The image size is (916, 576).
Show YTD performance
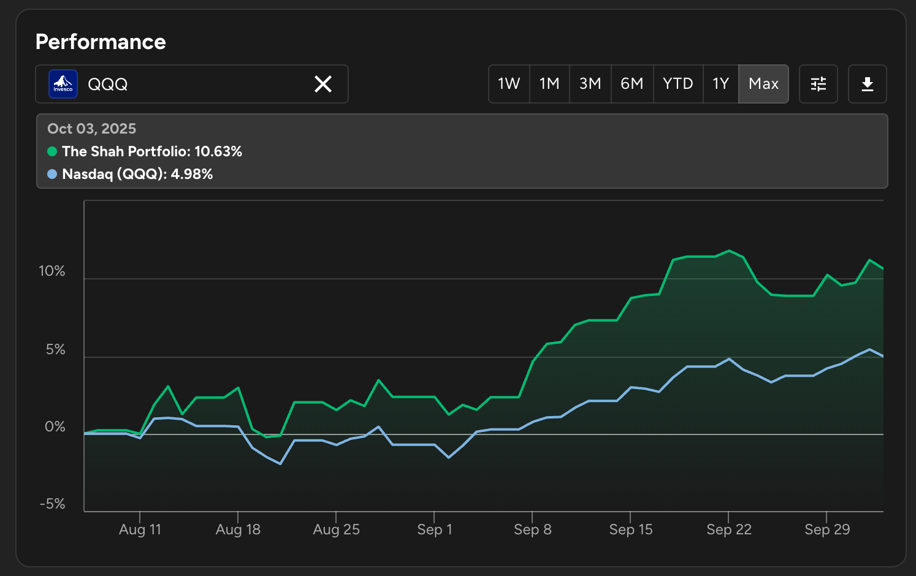678,84
